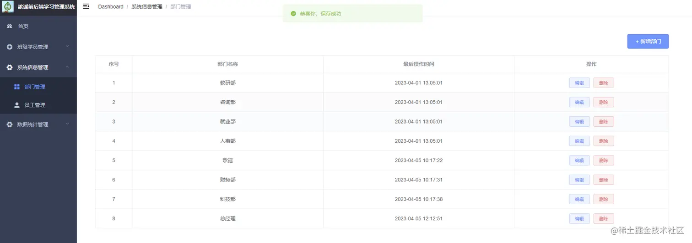The height and width of the screenshot is (243, 692).
Task: Click the 员工管理 person icon
Action: tap(17, 105)
